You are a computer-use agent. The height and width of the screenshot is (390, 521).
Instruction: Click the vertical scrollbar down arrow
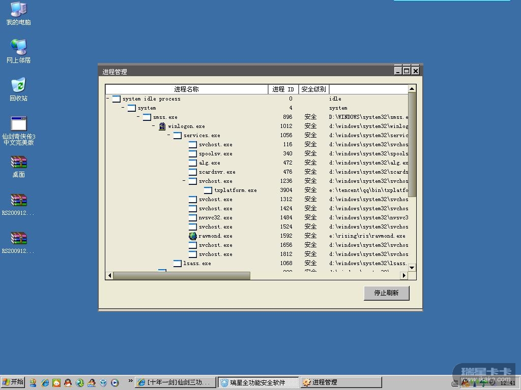point(412,268)
